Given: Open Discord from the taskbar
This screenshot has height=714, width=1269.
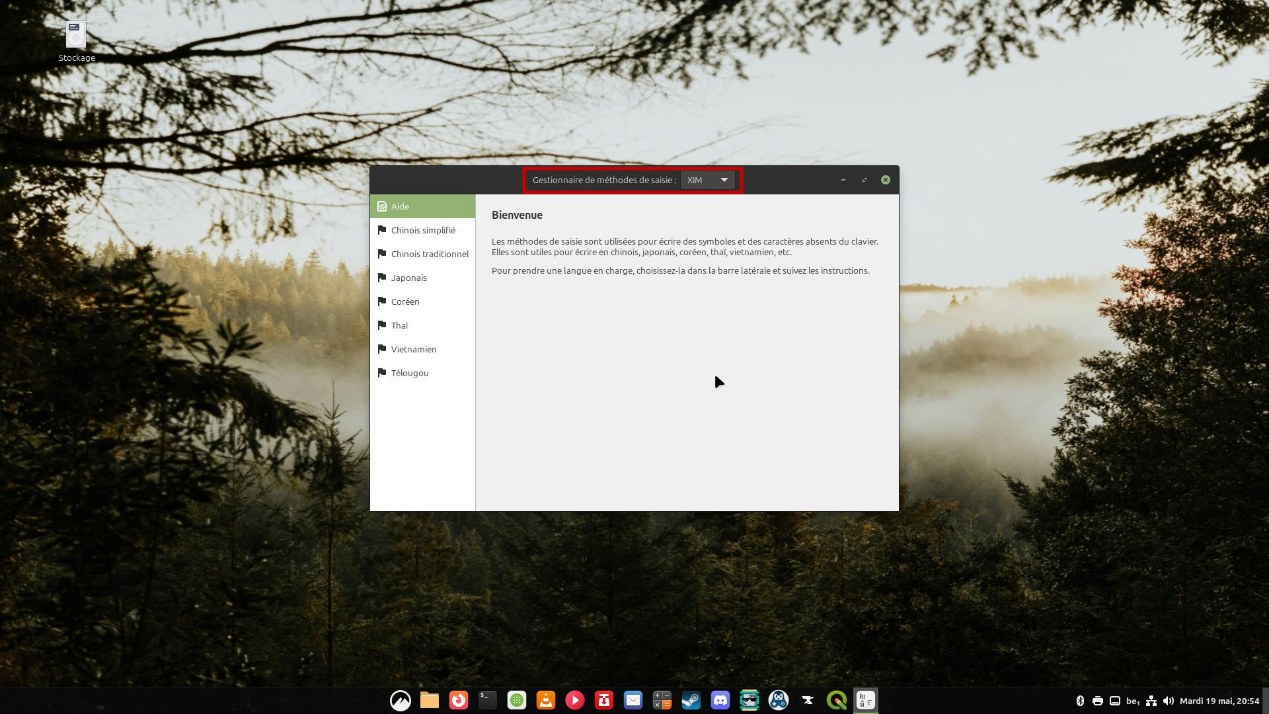Looking at the screenshot, I should pos(720,700).
